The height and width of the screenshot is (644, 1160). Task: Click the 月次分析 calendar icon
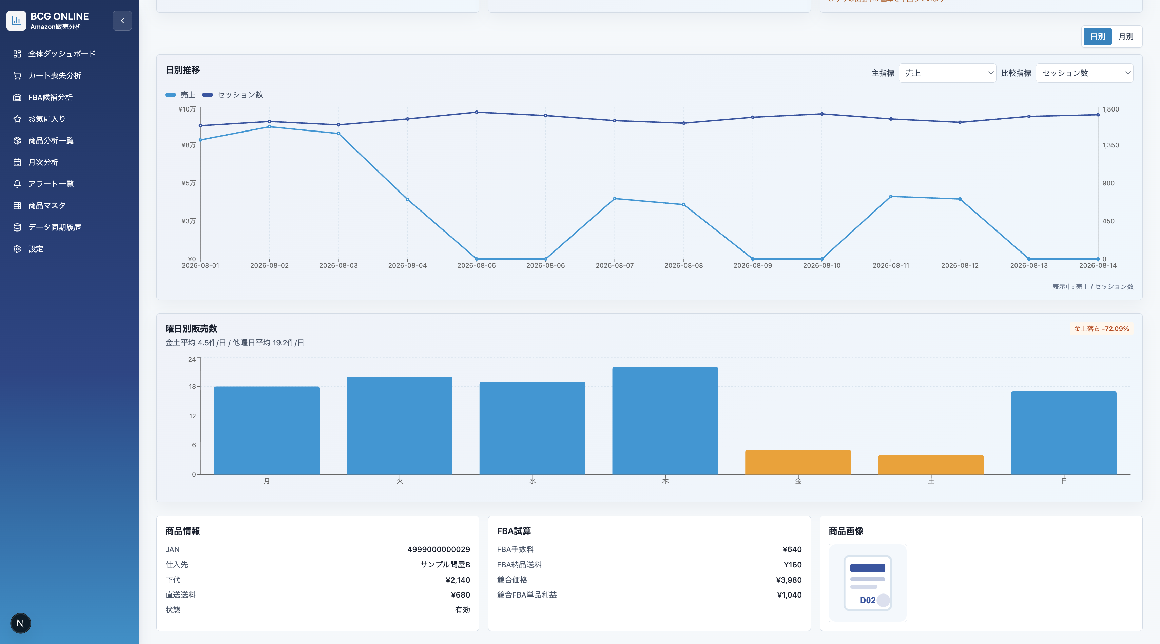17,162
